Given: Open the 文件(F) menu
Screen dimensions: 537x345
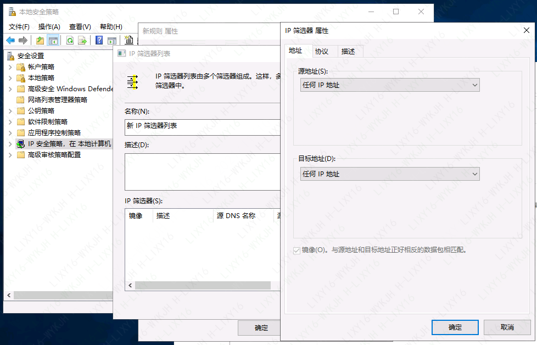Looking at the screenshot, I should click(x=19, y=27).
